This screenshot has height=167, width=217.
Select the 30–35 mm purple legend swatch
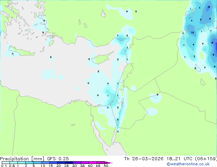point(77,163)
